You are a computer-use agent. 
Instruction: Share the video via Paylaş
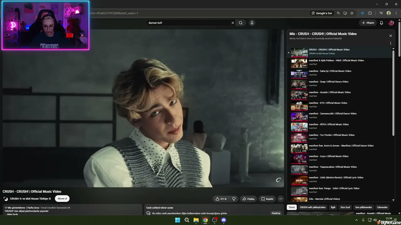248,199
